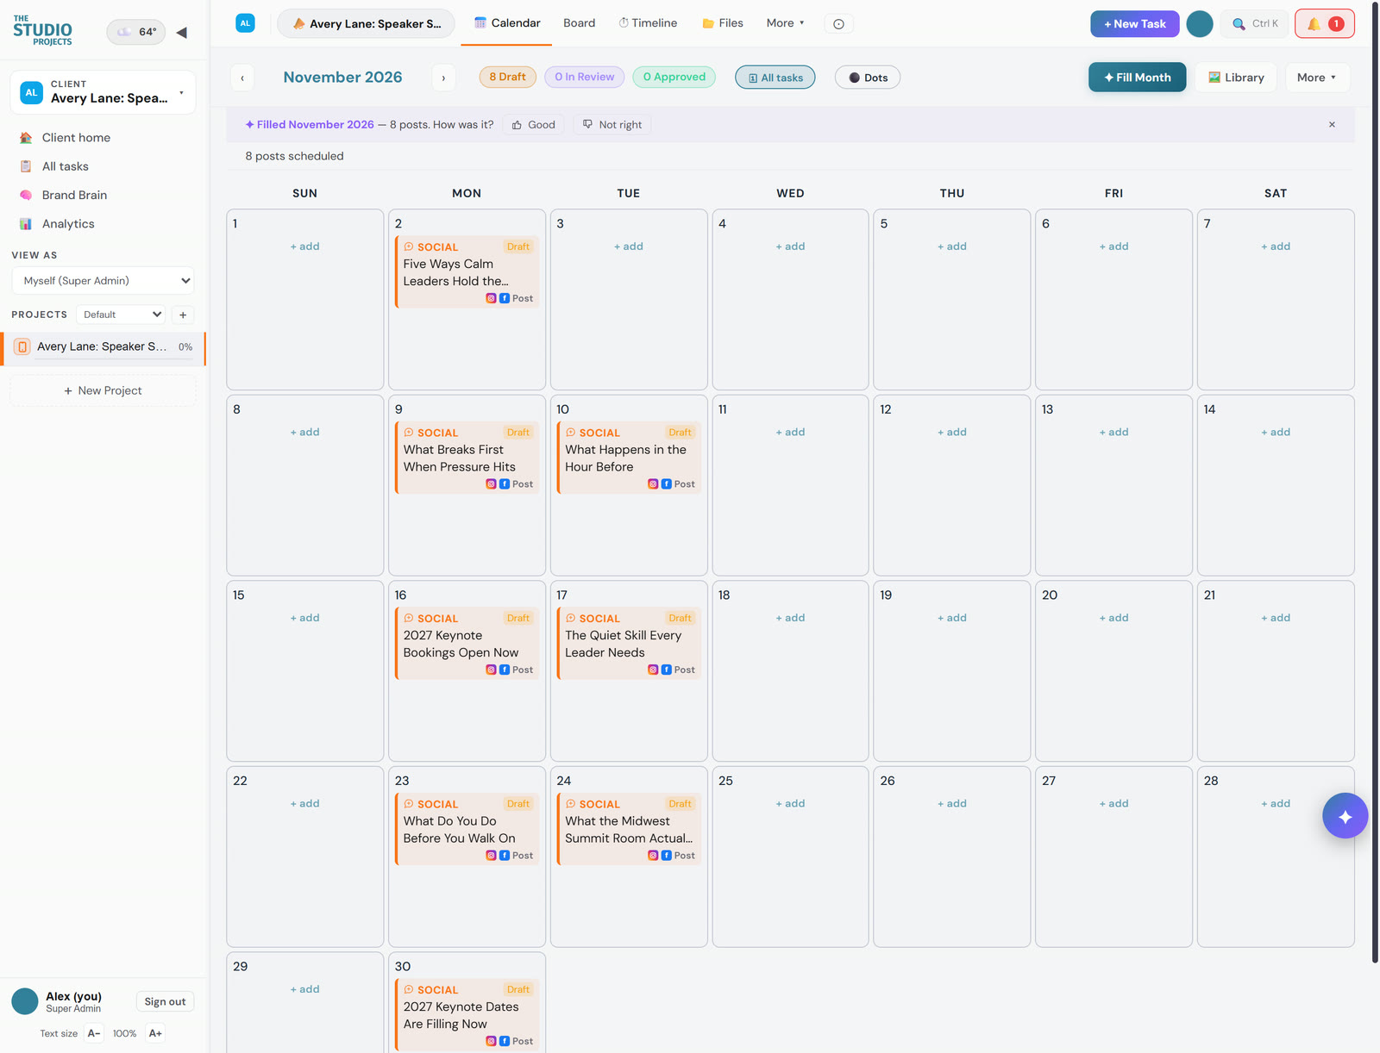Viewport: 1380px width, 1053px height.
Task: Expand the client selector Avery Lane
Action: click(103, 92)
